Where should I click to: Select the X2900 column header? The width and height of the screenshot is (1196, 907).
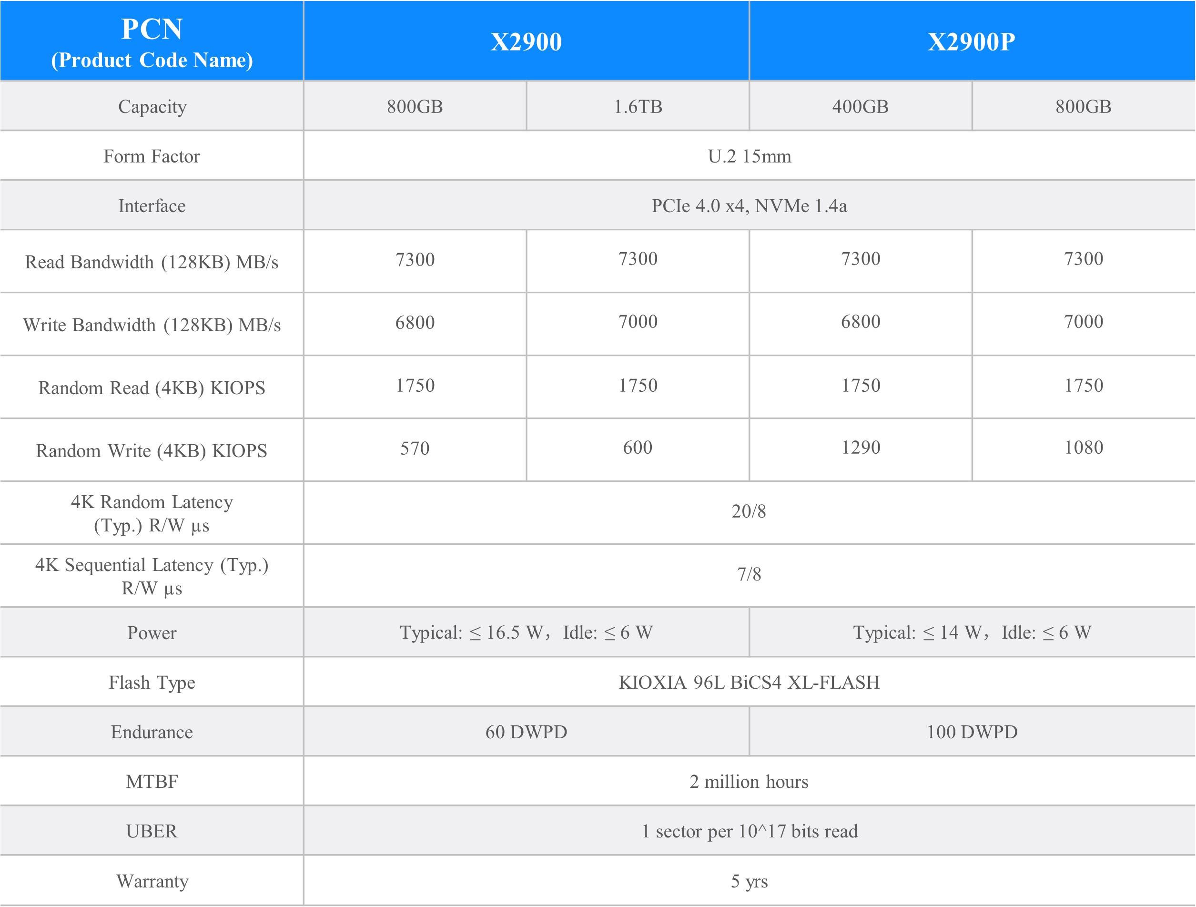527,41
